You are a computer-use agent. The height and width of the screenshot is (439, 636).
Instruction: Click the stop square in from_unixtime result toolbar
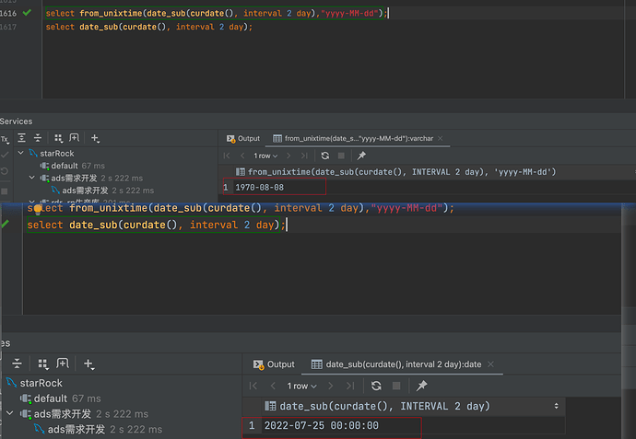pyautogui.click(x=341, y=156)
